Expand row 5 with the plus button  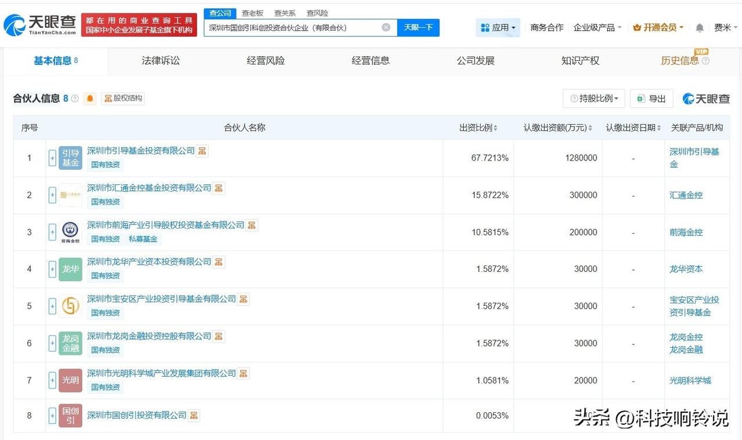52,306
